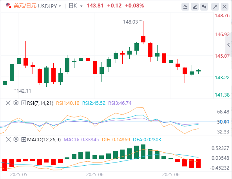
Task: Open MACD indicator settings hexagon icon
Action: point(16,139)
